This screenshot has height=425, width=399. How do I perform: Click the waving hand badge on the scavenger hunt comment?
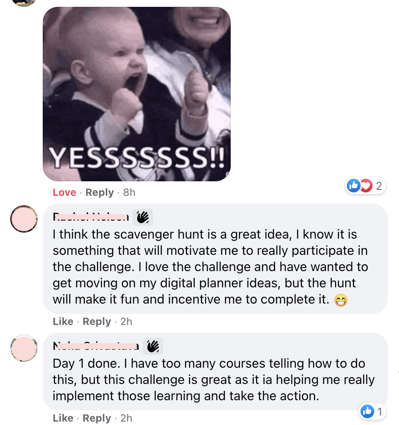(x=143, y=217)
